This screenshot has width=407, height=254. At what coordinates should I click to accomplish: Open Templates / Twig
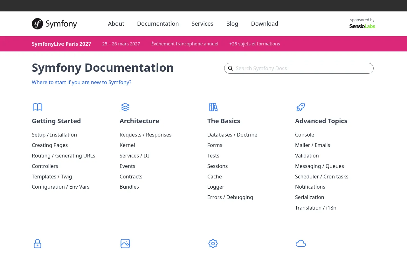point(52,177)
